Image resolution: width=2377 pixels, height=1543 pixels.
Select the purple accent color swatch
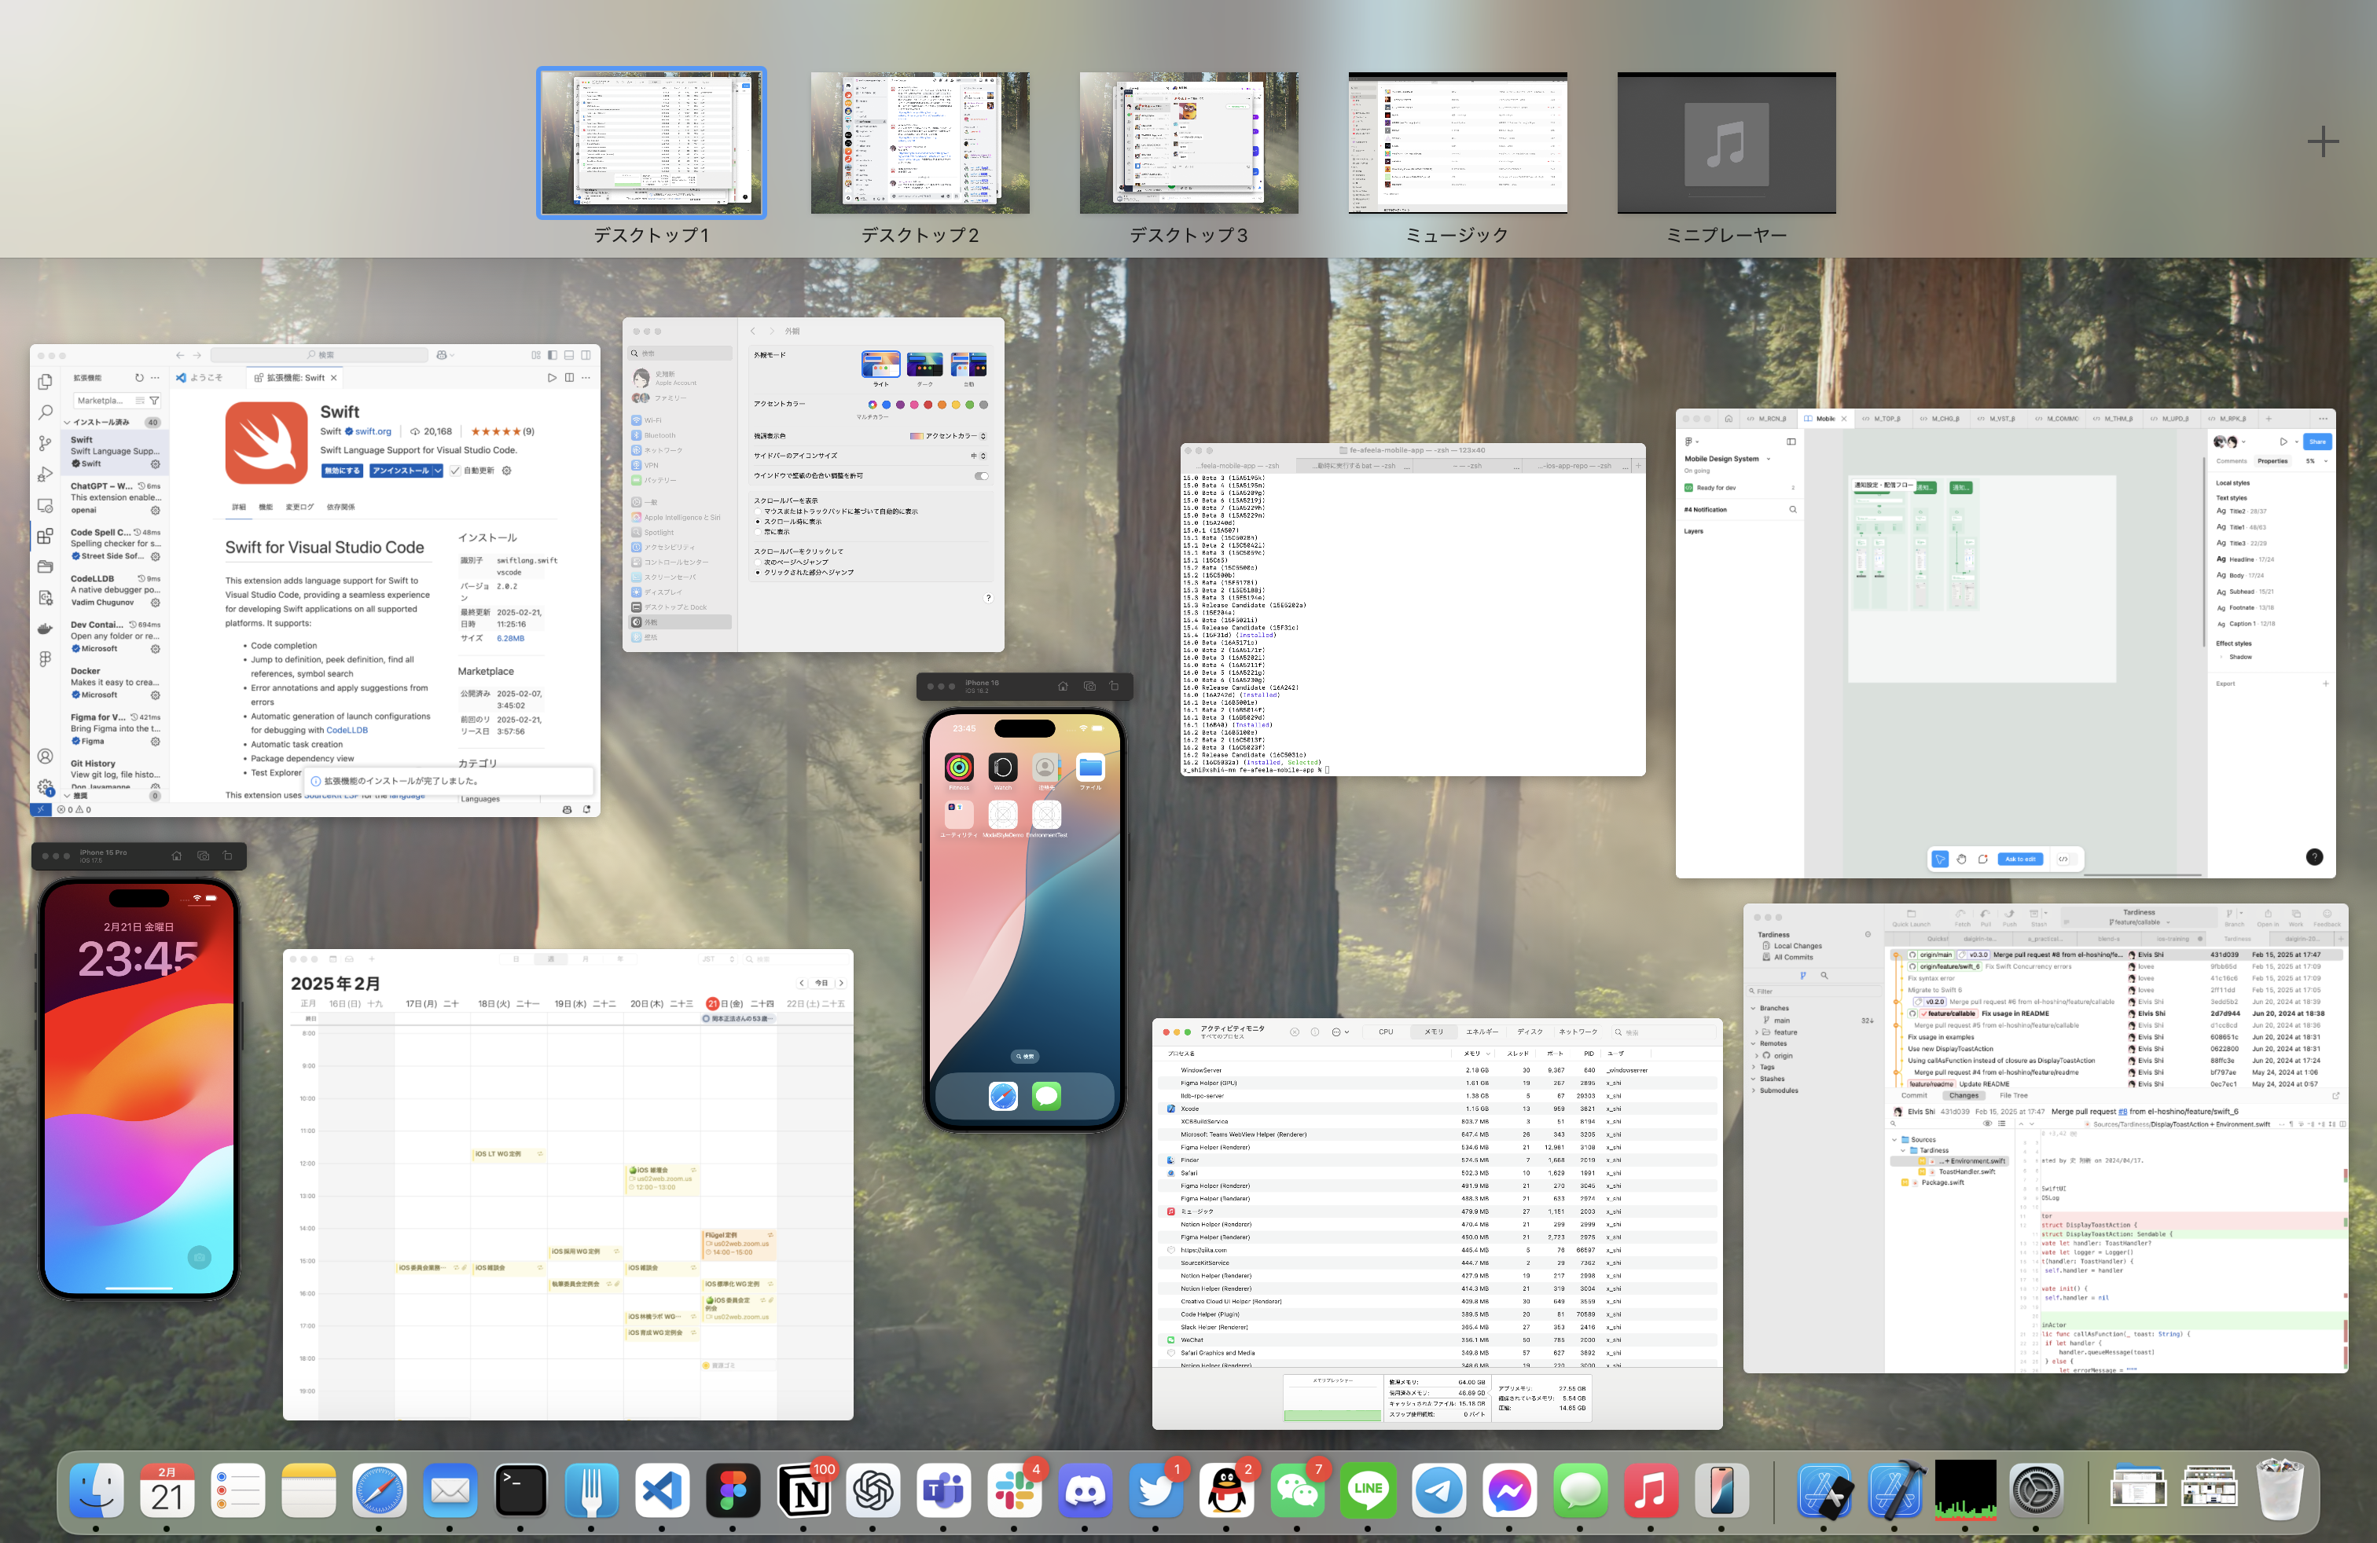(x=901, y=406)
